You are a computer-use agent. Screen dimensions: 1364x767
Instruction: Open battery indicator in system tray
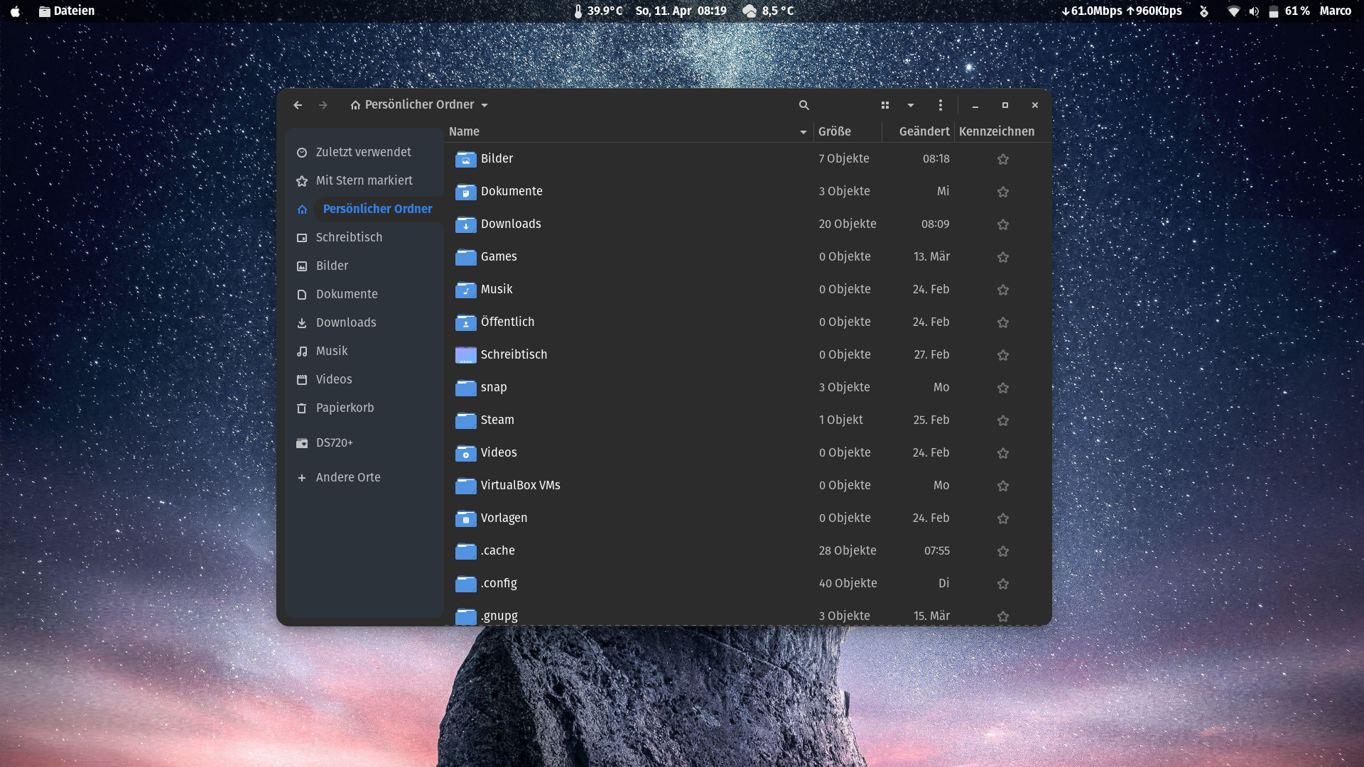point(1274,11)
